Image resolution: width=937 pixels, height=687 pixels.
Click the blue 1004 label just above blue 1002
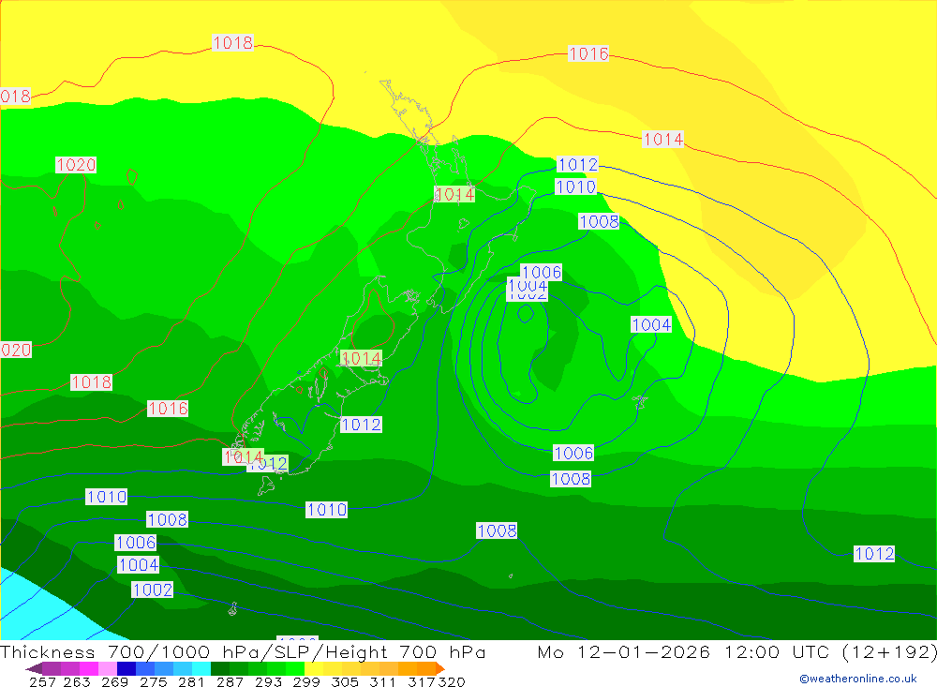tap(139, 565)
